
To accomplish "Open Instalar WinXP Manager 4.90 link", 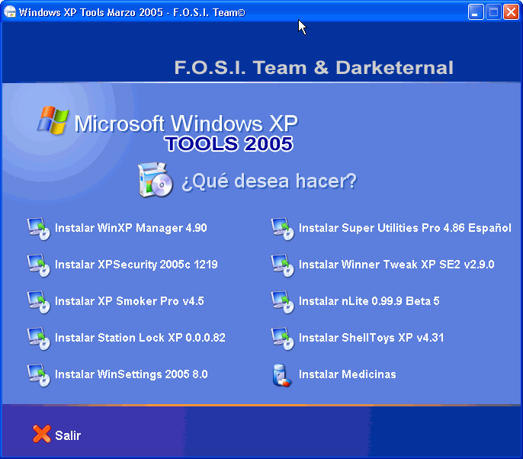I will point(131,228).
